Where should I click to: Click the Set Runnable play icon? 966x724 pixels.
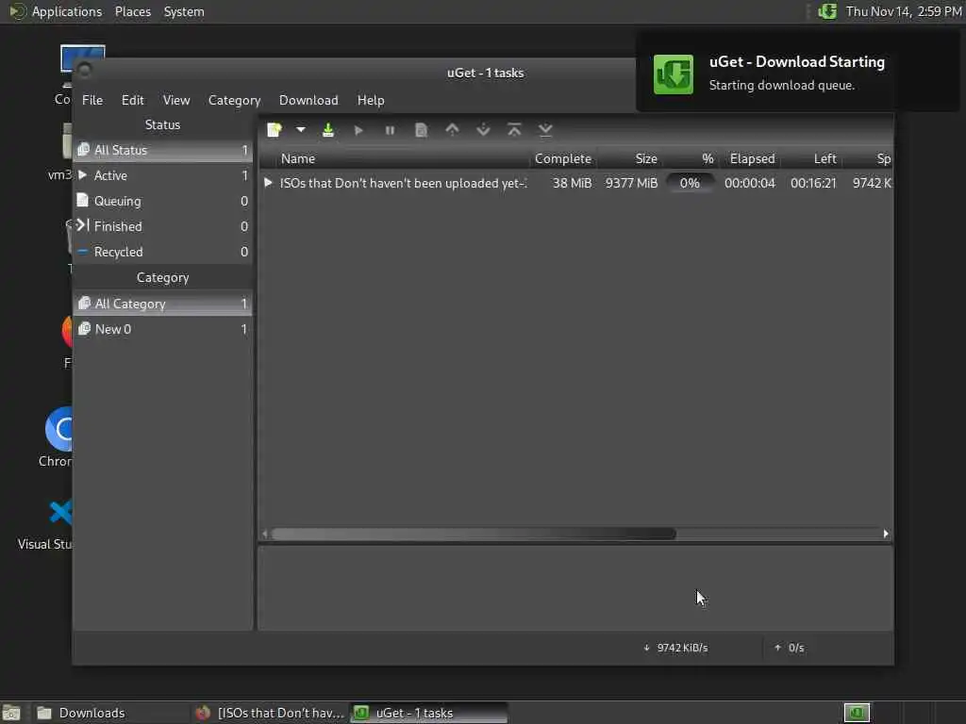point(358,130)
